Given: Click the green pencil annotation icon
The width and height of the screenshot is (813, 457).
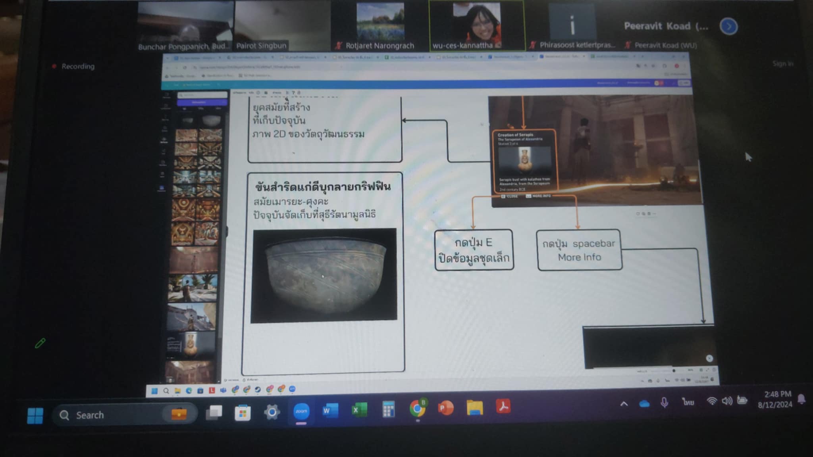Looking at the screenshot, I should (40, 343).
